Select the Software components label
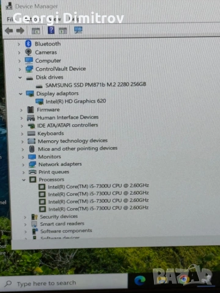 coord(66,231)
